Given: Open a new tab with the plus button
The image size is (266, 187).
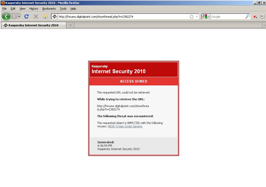Looking at the screenshot, I should (70, 25).
